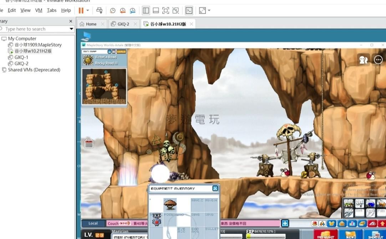The width and height of the screenshot is (386, 239).
Task: Open the game's circular more-options button
Action: click(x=378, y=60)
